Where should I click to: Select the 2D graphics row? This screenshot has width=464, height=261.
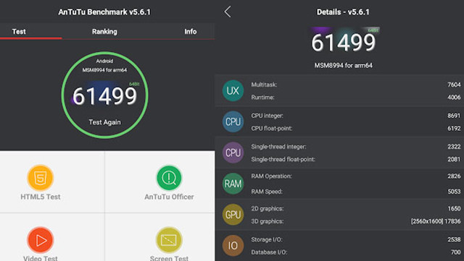click(356, 209)
